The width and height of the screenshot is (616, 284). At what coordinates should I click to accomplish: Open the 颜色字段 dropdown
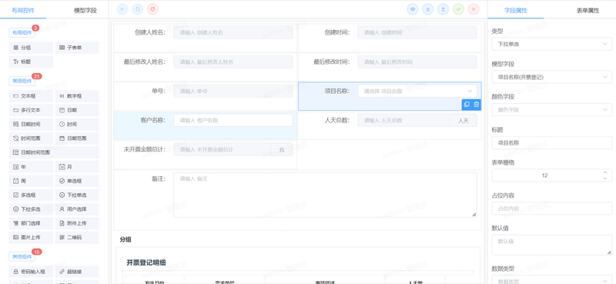click(x=551, y=109)
